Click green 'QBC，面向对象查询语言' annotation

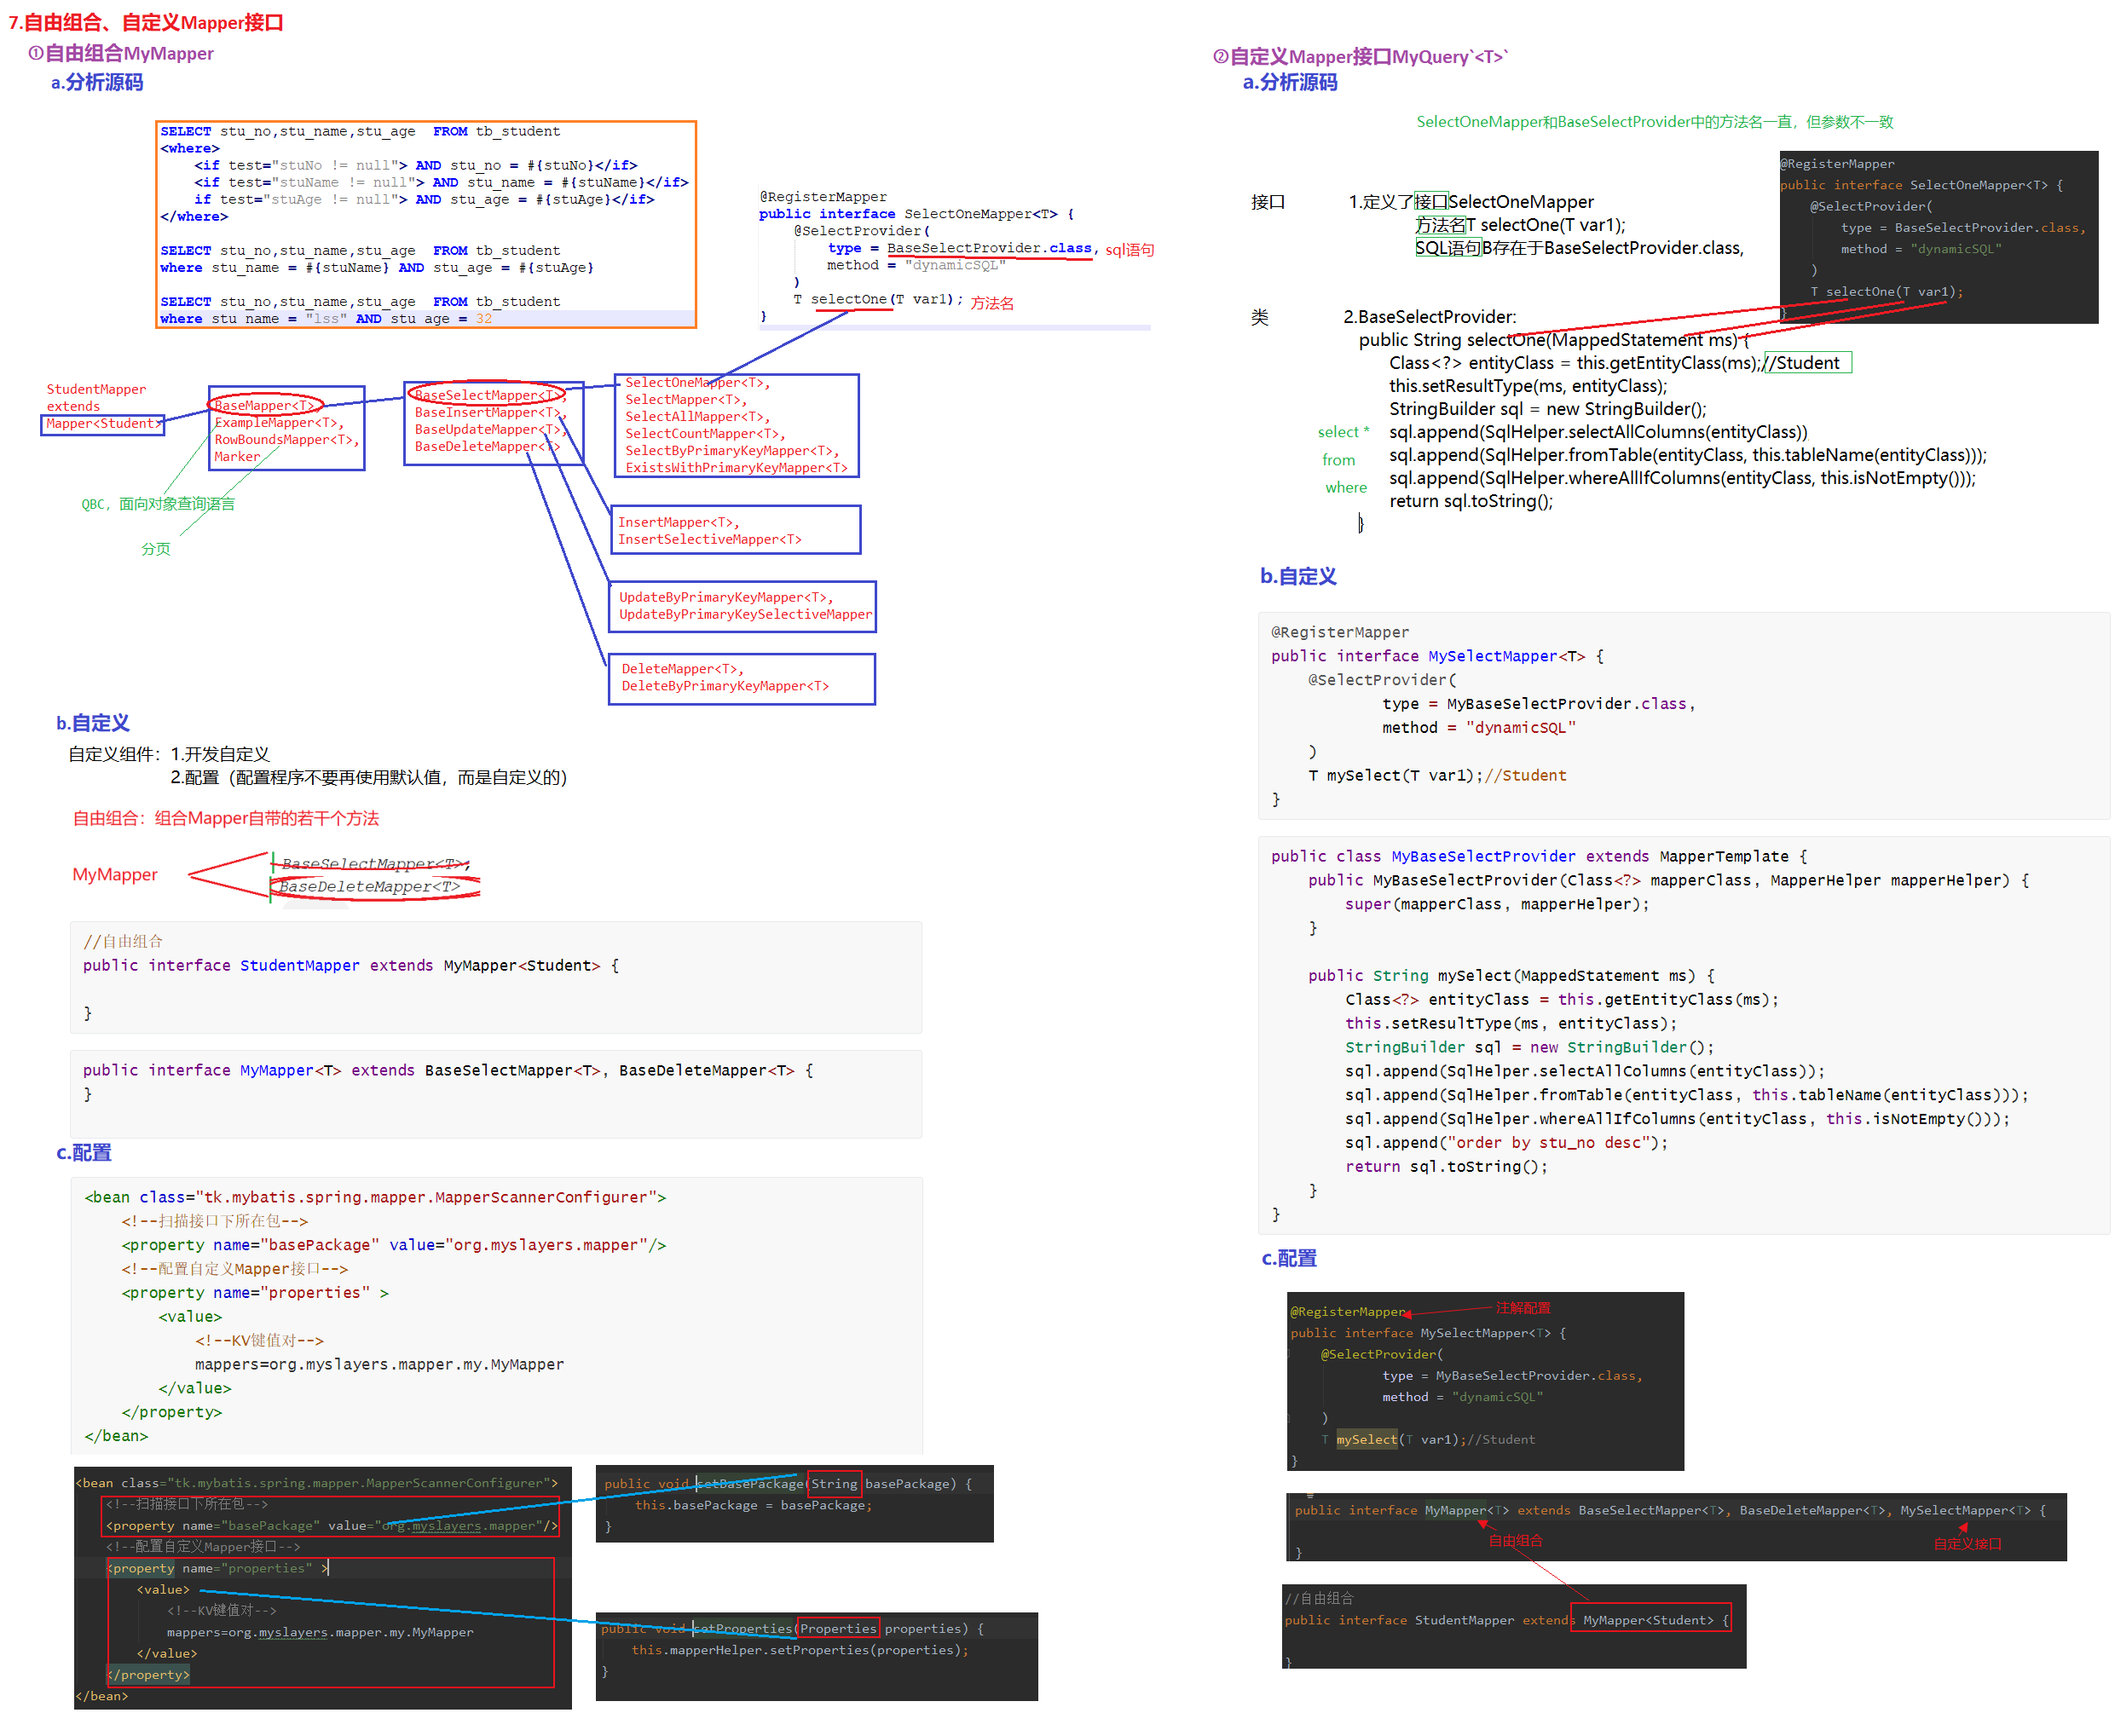[x=158, y=504]
